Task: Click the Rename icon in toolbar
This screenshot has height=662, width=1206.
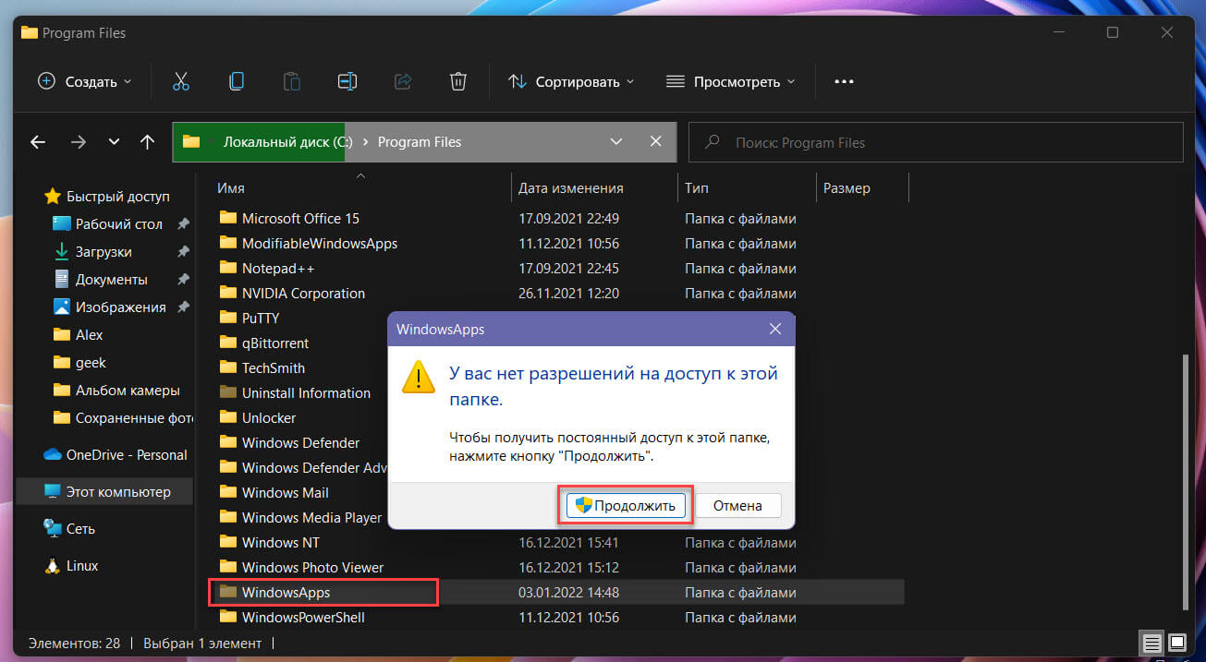Action: [x=347, y=81]
